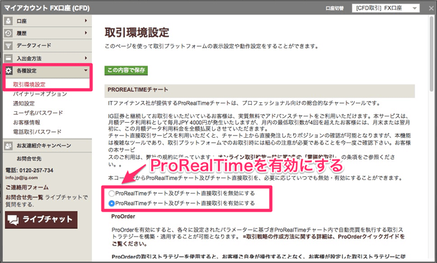Expand the 口座 menu arrow
Viewport: 437px width, 263px height.
(x=86, y=21)
